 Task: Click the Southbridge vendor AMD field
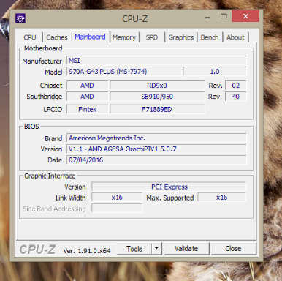point(87,97)
